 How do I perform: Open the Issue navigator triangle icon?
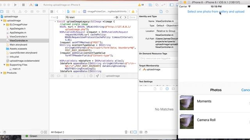tap(20, 11)
